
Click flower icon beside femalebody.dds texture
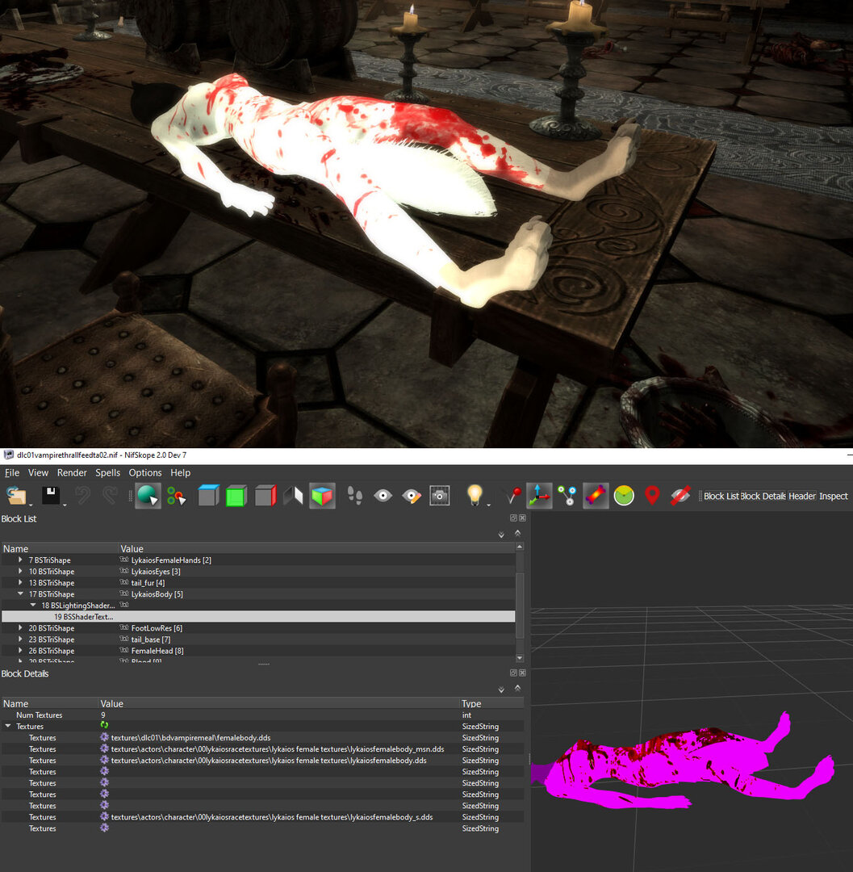point(104,737)
